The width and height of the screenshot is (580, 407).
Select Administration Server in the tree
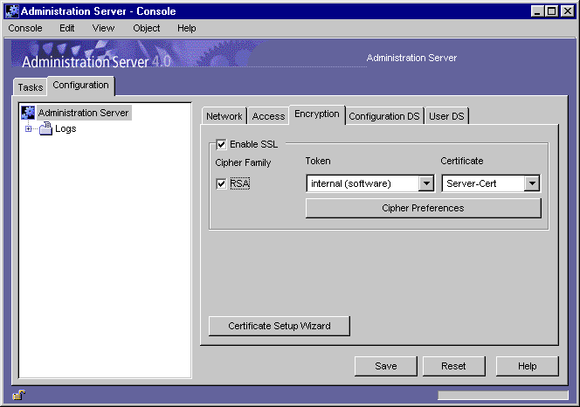pyautogui.click(x=83, y=113)
